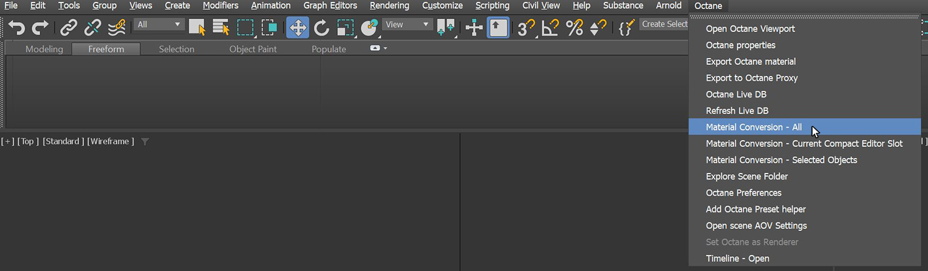
Task: Toggle the 3D Snaps button
Action: [x=526, y=28]
